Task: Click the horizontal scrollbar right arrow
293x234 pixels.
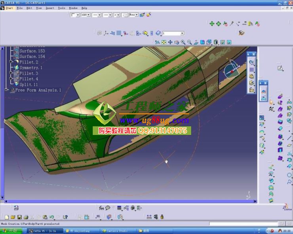Action: (x=255, y=201)
